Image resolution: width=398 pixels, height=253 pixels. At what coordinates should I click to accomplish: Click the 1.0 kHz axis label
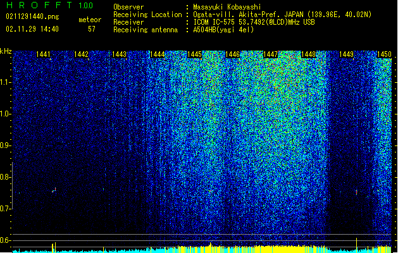coord(6,114)
